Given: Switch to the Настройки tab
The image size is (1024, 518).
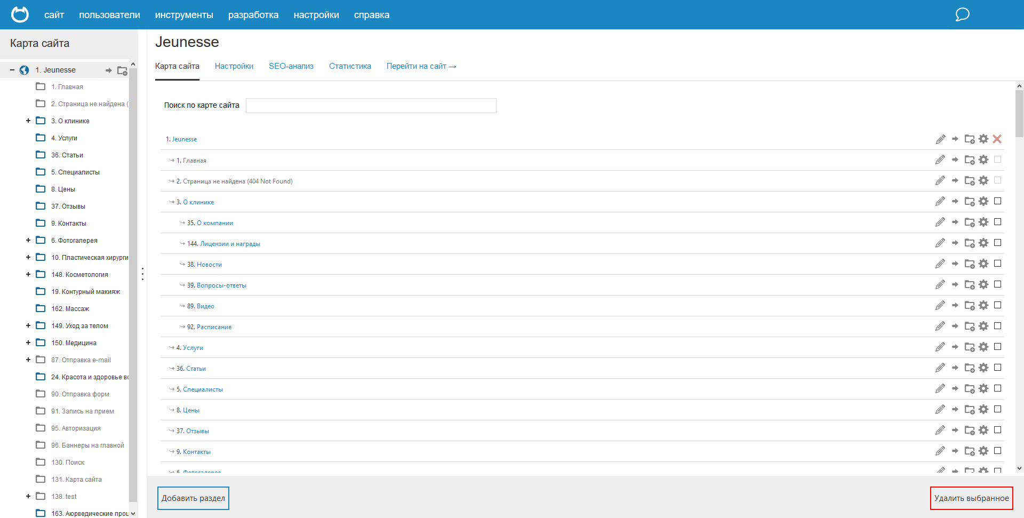Looking at the screenshot, I should tap(234, 66).
